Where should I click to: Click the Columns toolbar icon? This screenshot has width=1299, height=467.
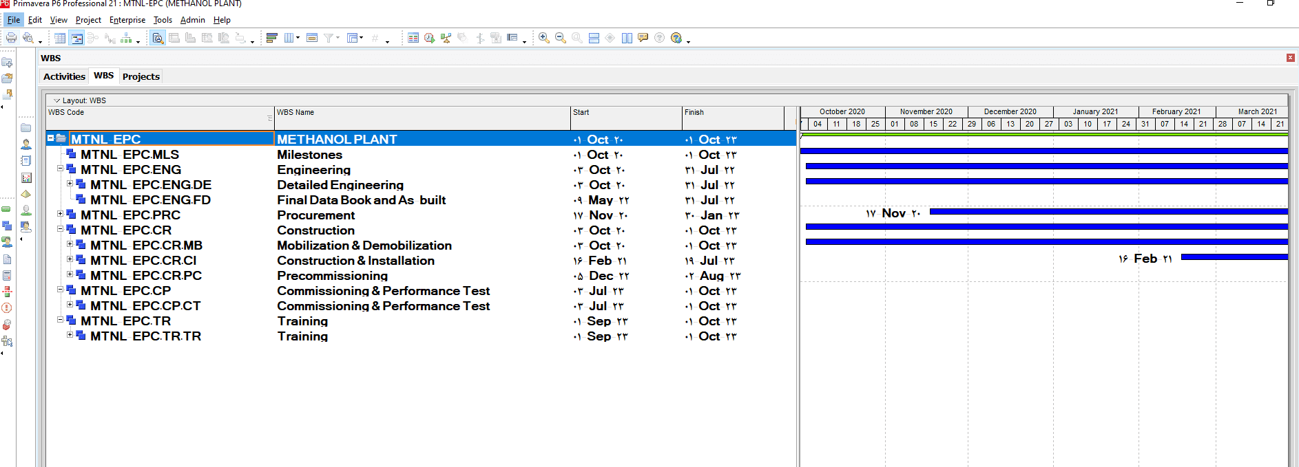click(289, 38)
